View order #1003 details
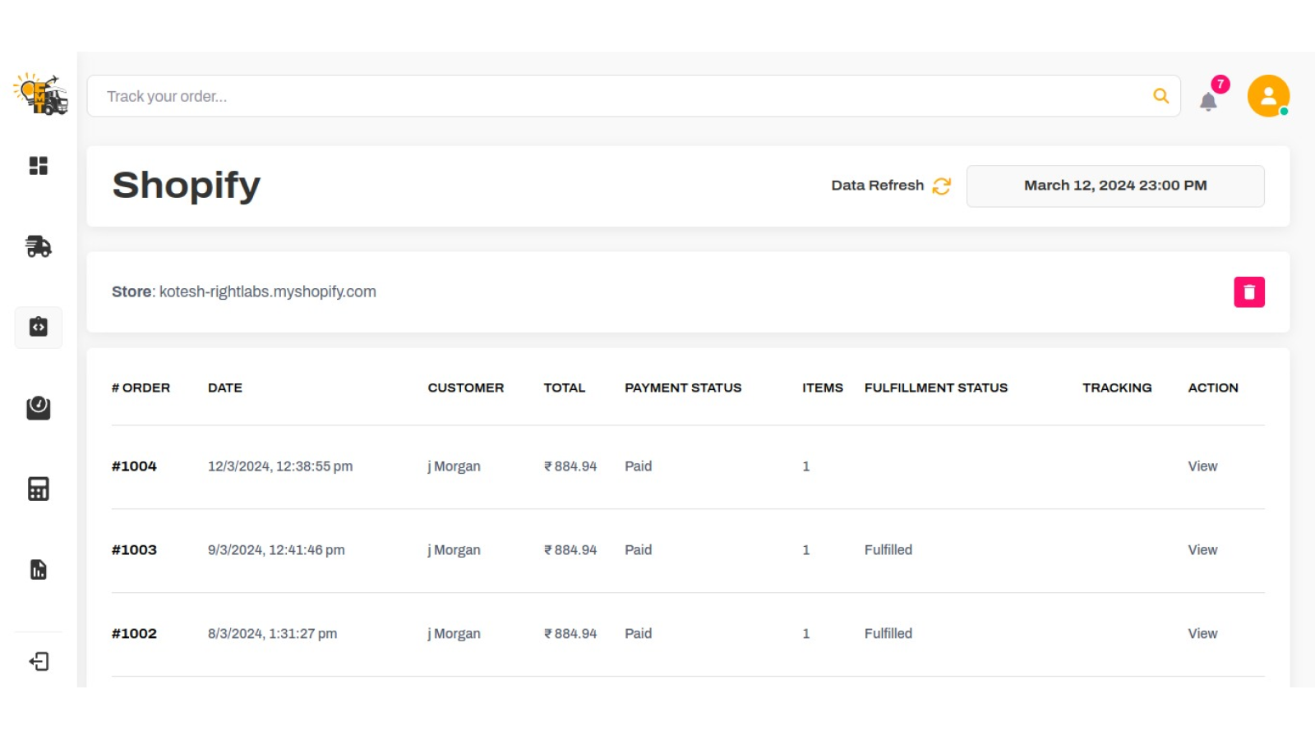 [x=1202, y=550]
